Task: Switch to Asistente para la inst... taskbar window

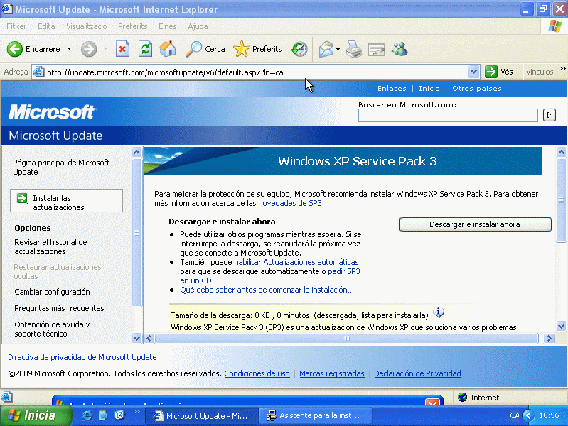Action: tap(313, 416)
